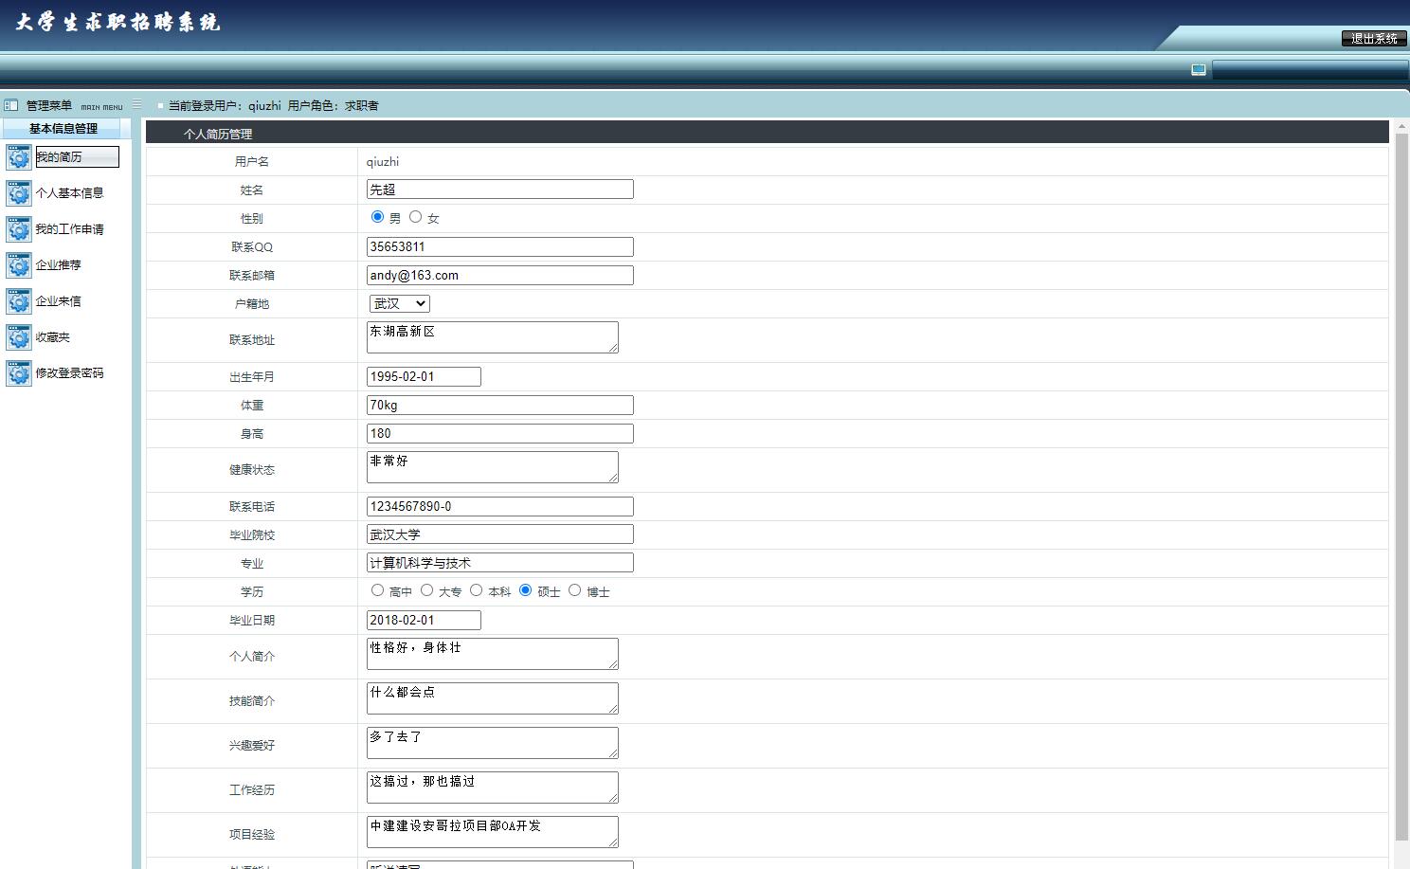The height and width of the screenshot is (869, 1410).
Task: Click the 兴趣爱好 text area
Action: [x=493, y=743]
